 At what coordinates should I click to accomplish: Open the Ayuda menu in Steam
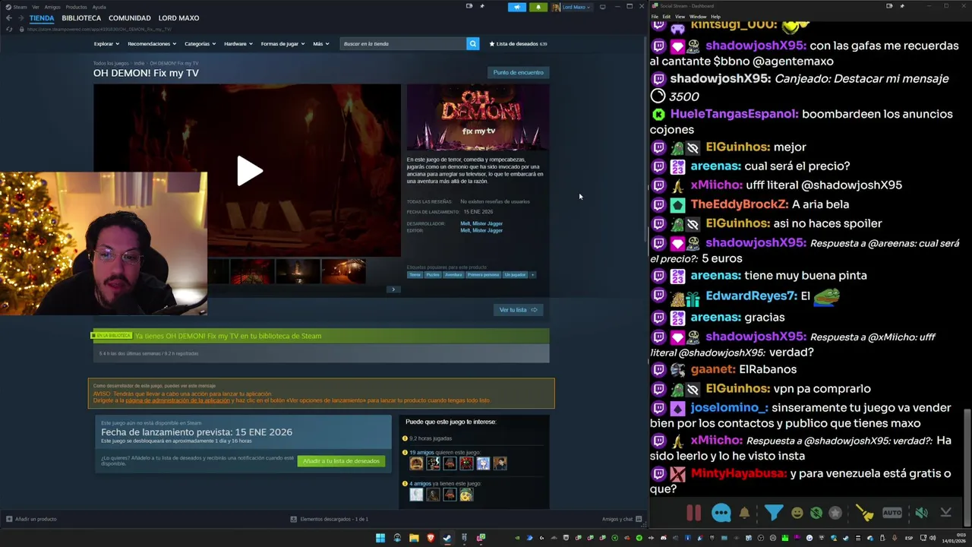99,7
